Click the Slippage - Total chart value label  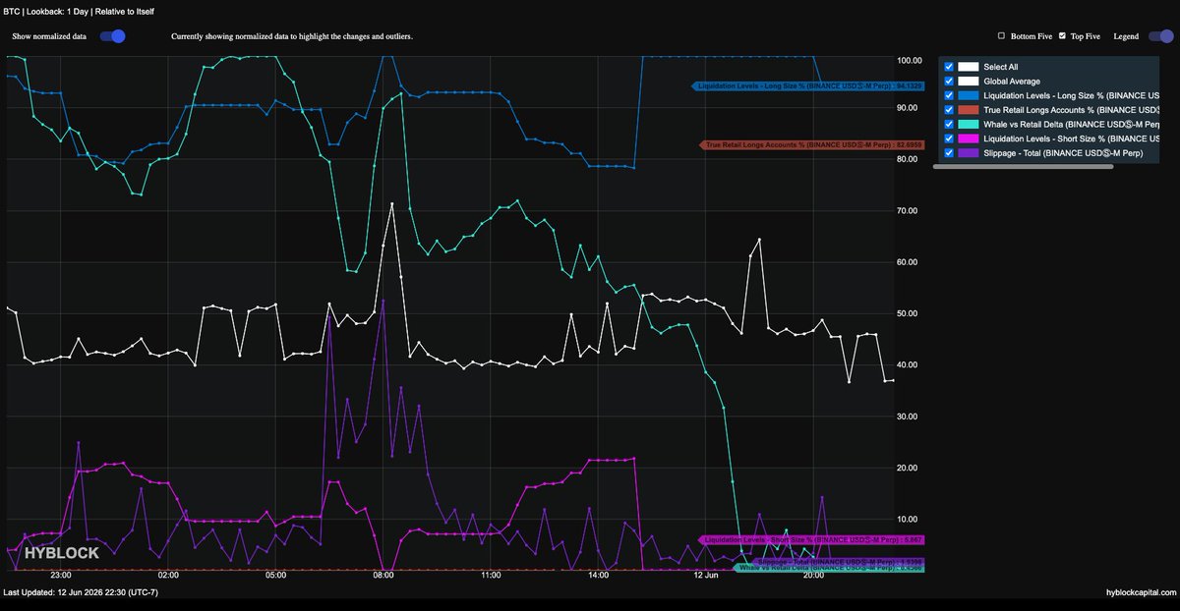[x=838, y=561]
